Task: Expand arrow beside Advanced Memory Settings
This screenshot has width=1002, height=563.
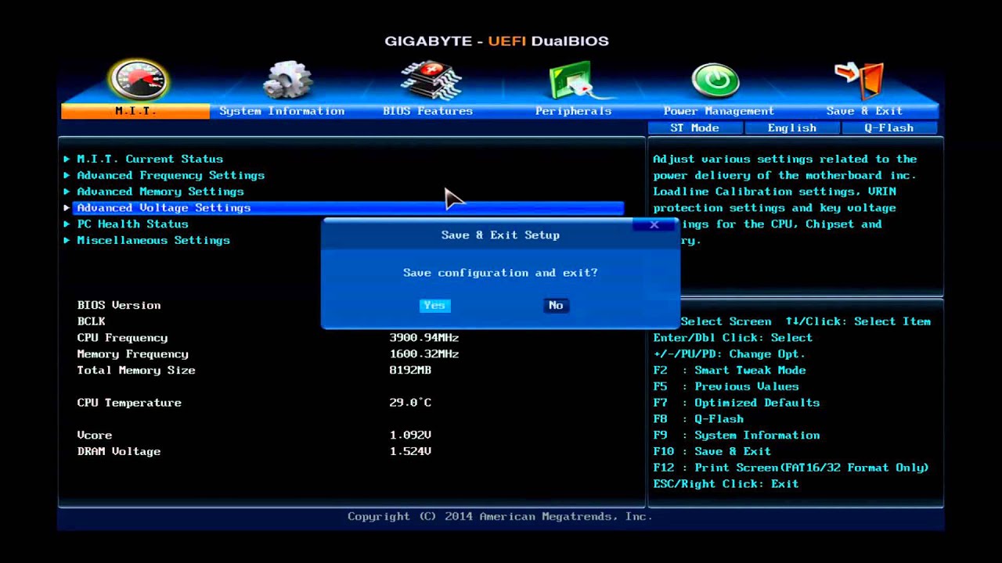Action: coord(67,192)
